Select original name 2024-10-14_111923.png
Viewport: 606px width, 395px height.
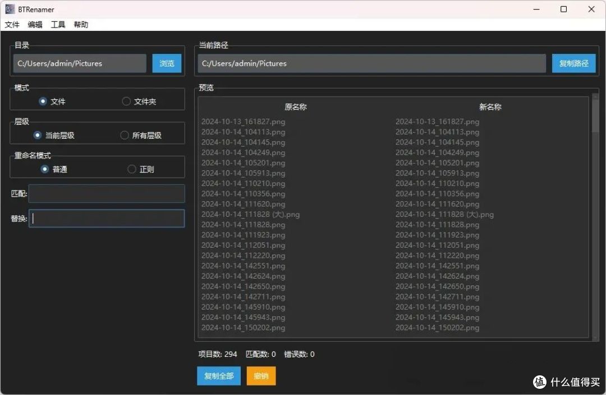coord(243,235)
